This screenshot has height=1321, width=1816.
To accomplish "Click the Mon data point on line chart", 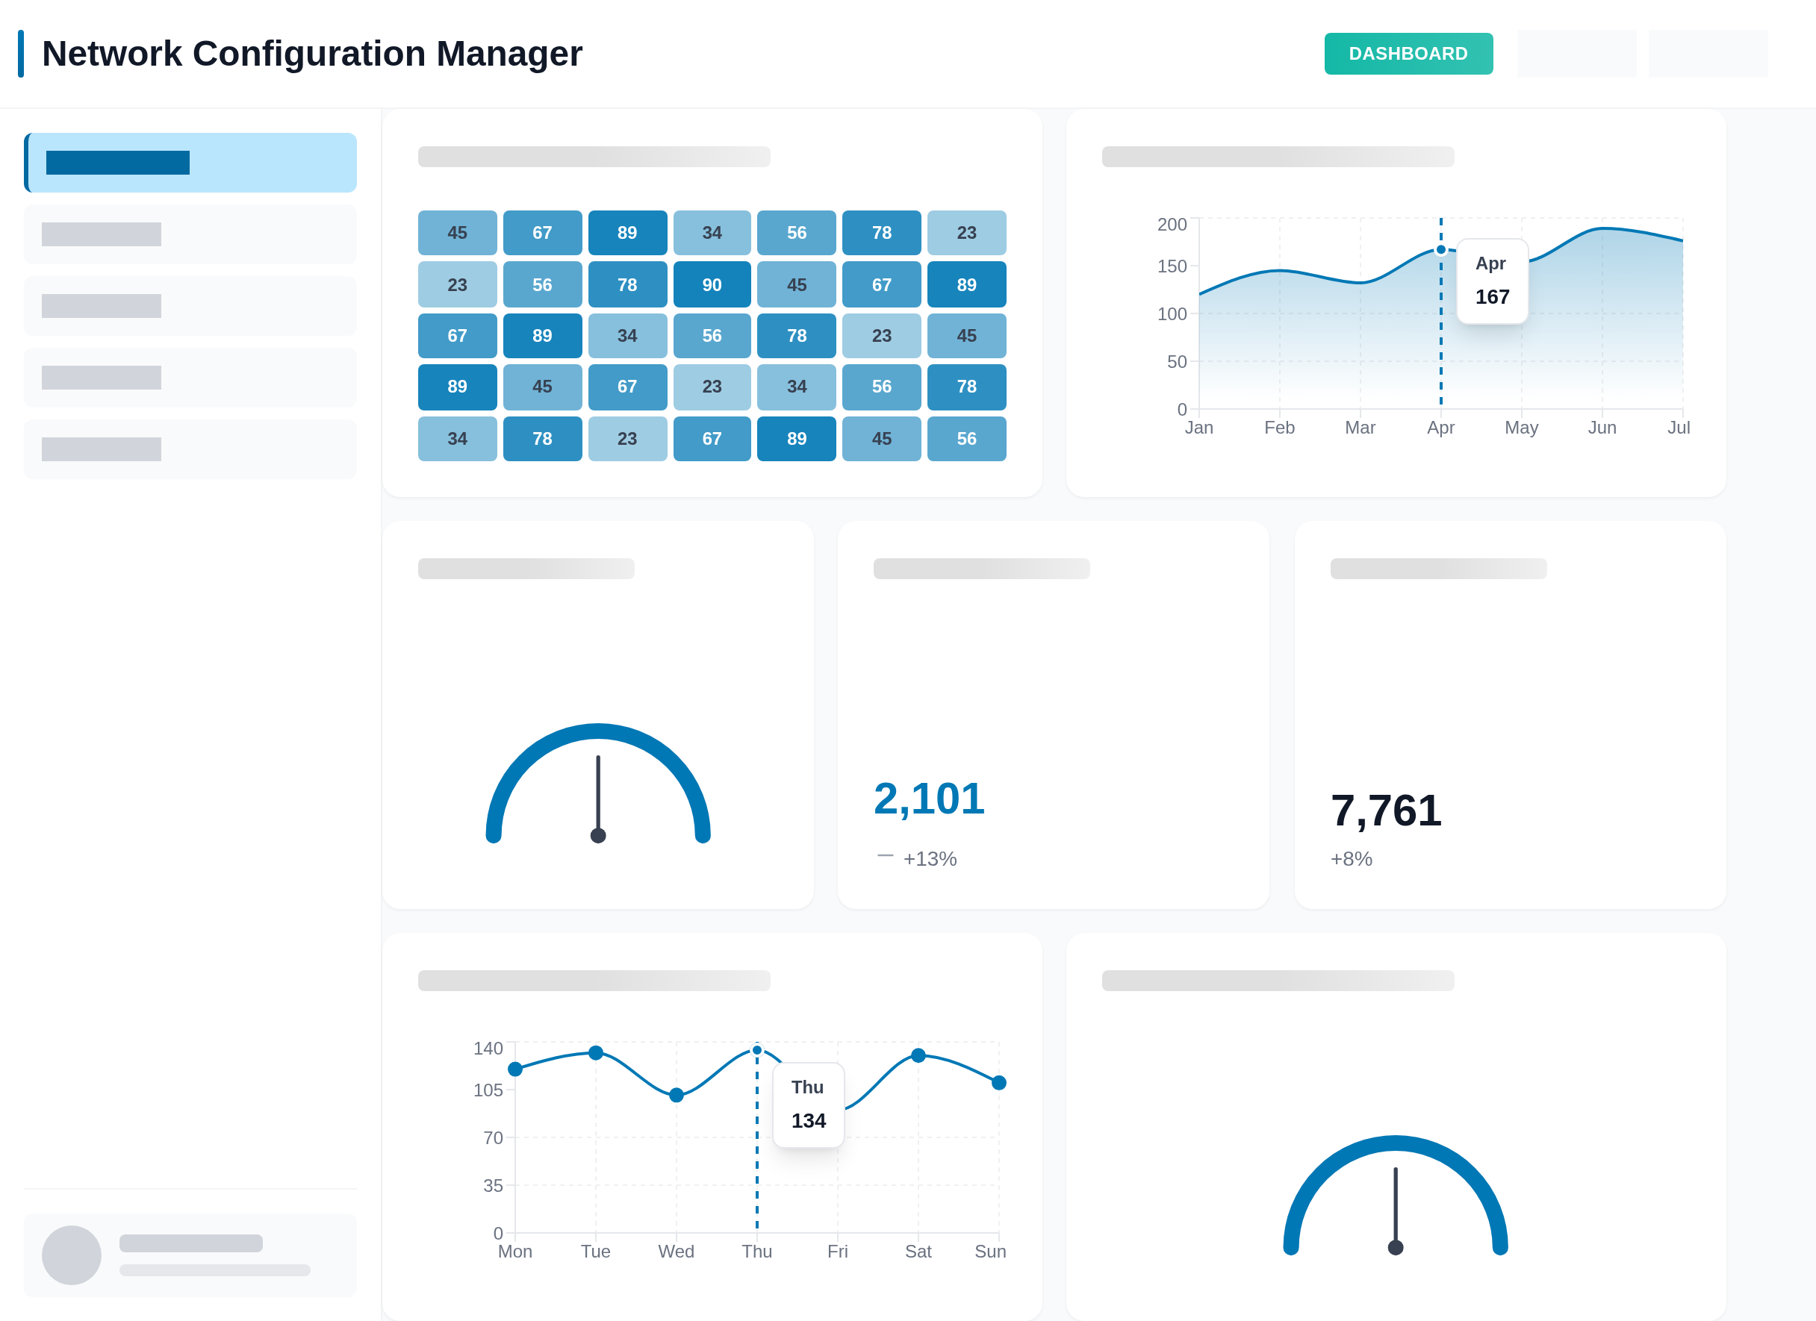I will coord(514,1069).
